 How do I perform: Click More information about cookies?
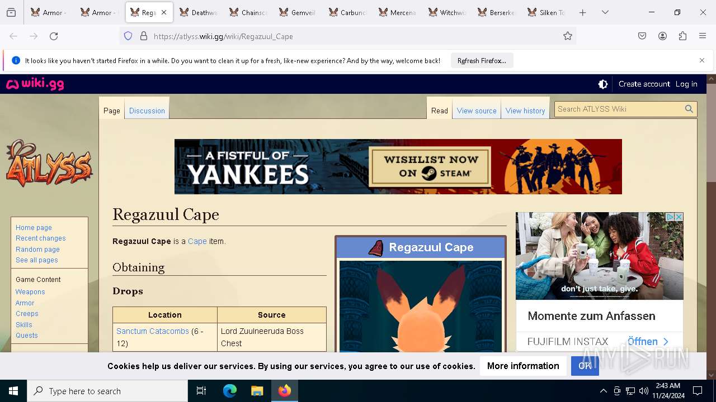click(x=523, y=366)
